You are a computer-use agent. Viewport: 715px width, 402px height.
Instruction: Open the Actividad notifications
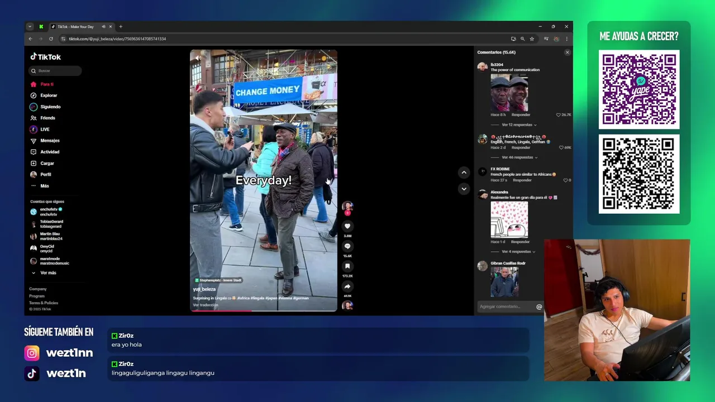[45, 152]
